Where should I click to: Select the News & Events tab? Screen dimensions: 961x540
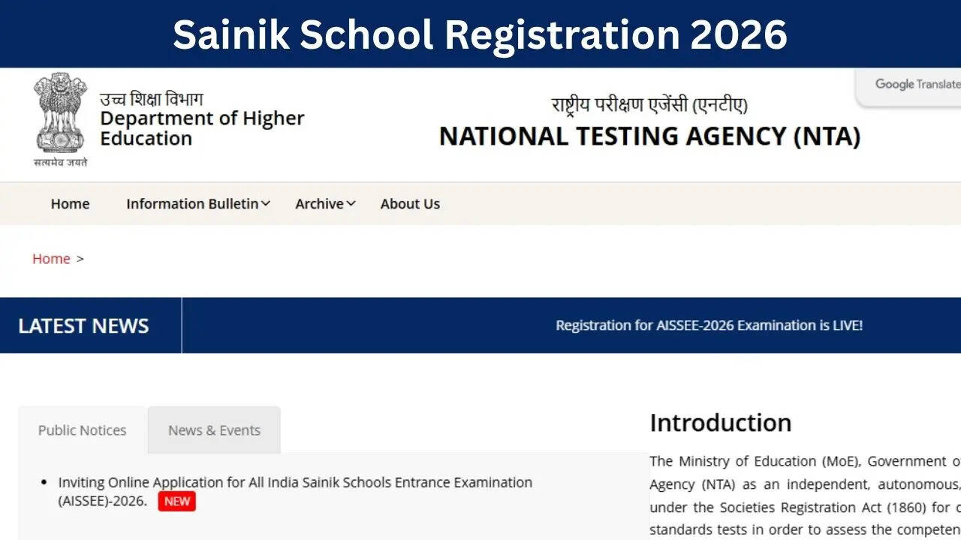click(x=214, y=430)
